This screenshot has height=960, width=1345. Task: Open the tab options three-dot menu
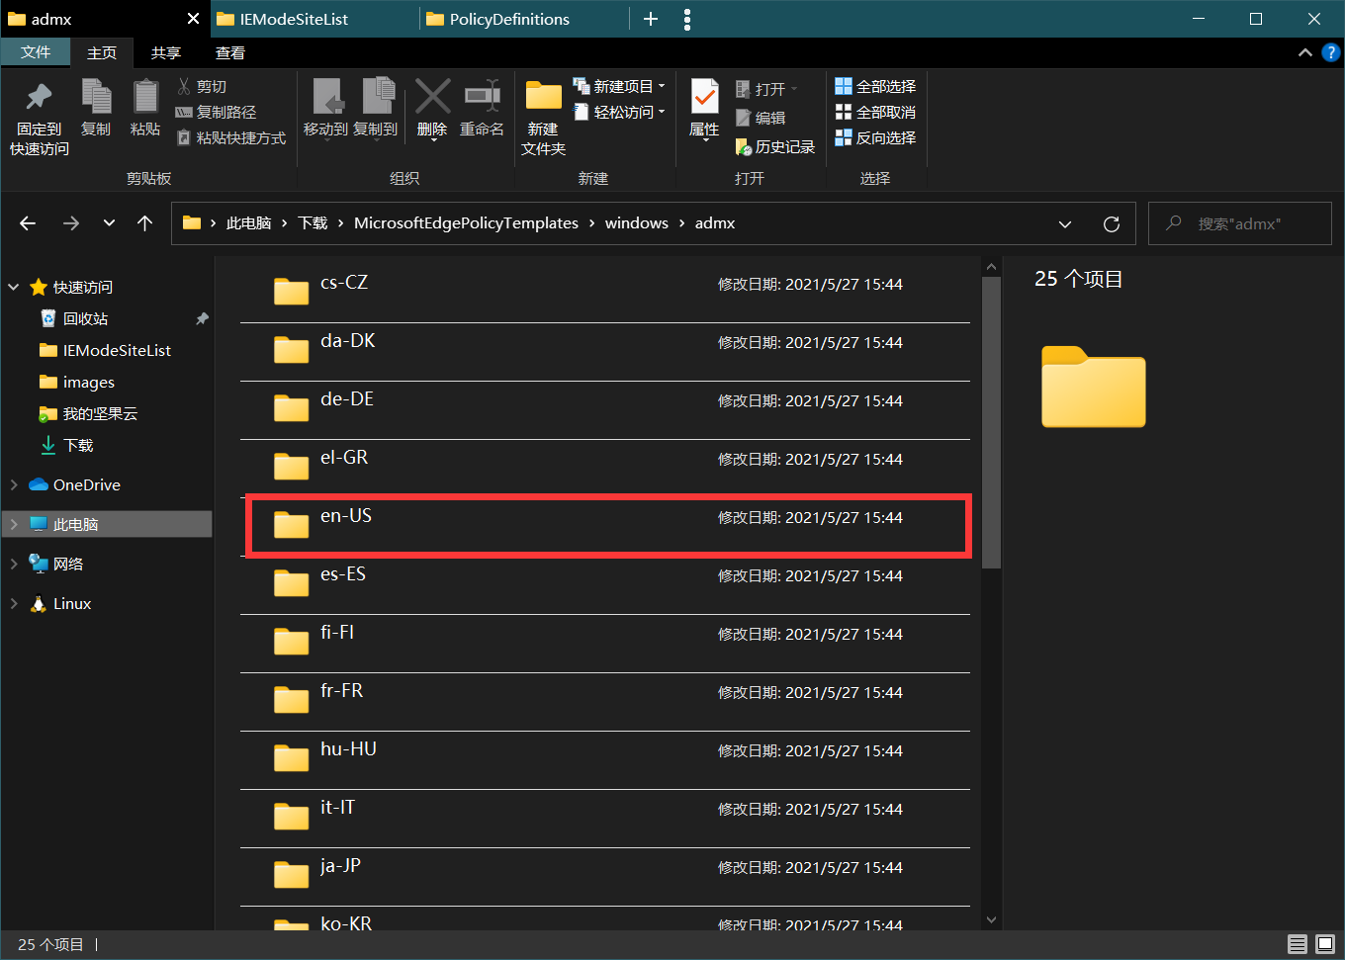[687, 19]
